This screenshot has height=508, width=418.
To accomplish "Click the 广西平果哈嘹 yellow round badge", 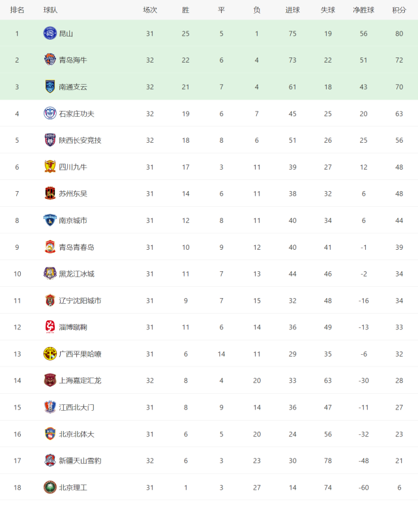I will (50, 354).
